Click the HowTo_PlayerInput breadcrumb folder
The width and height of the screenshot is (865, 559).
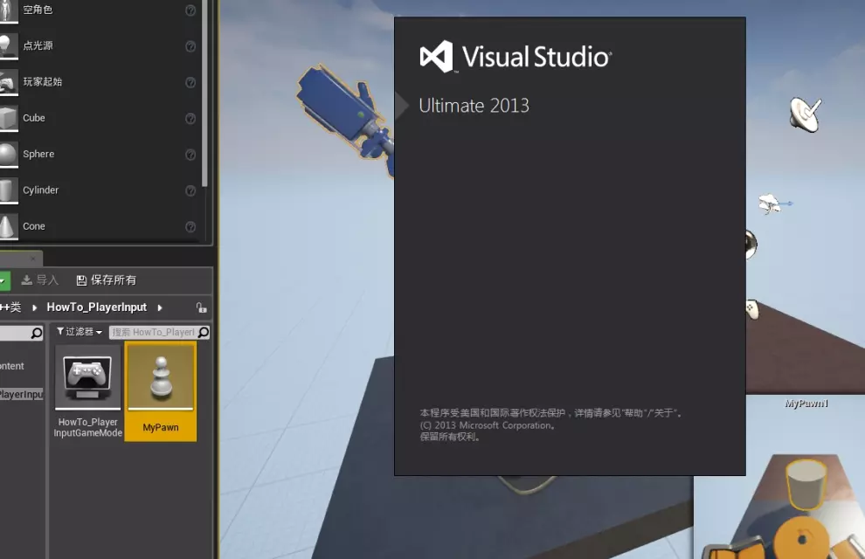pos(97,307)
